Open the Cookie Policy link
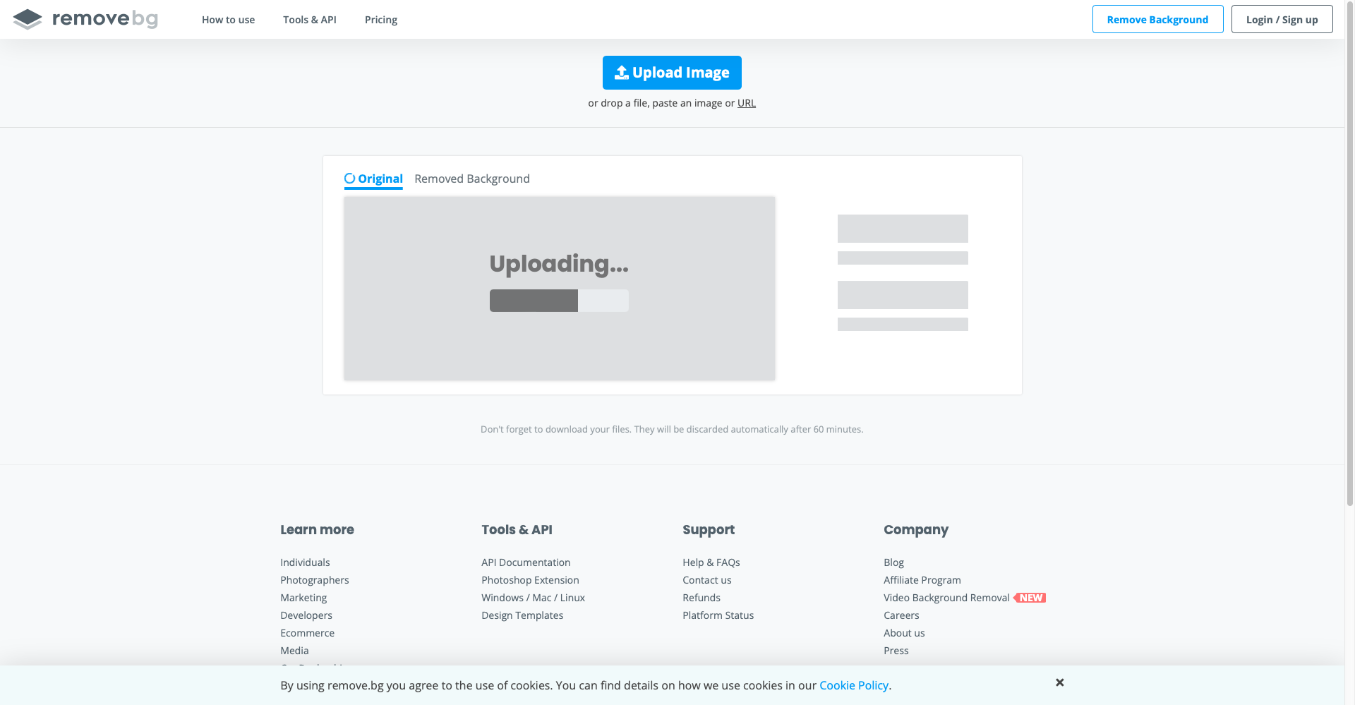1355x705 pixels. (853, 685)
